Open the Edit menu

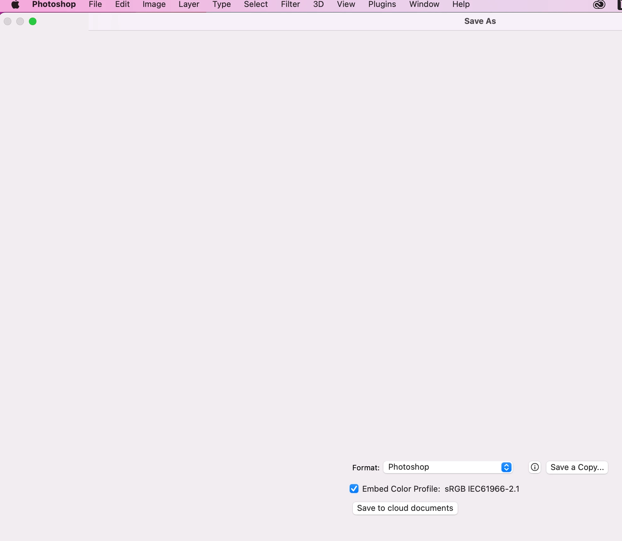click(122, 4)
